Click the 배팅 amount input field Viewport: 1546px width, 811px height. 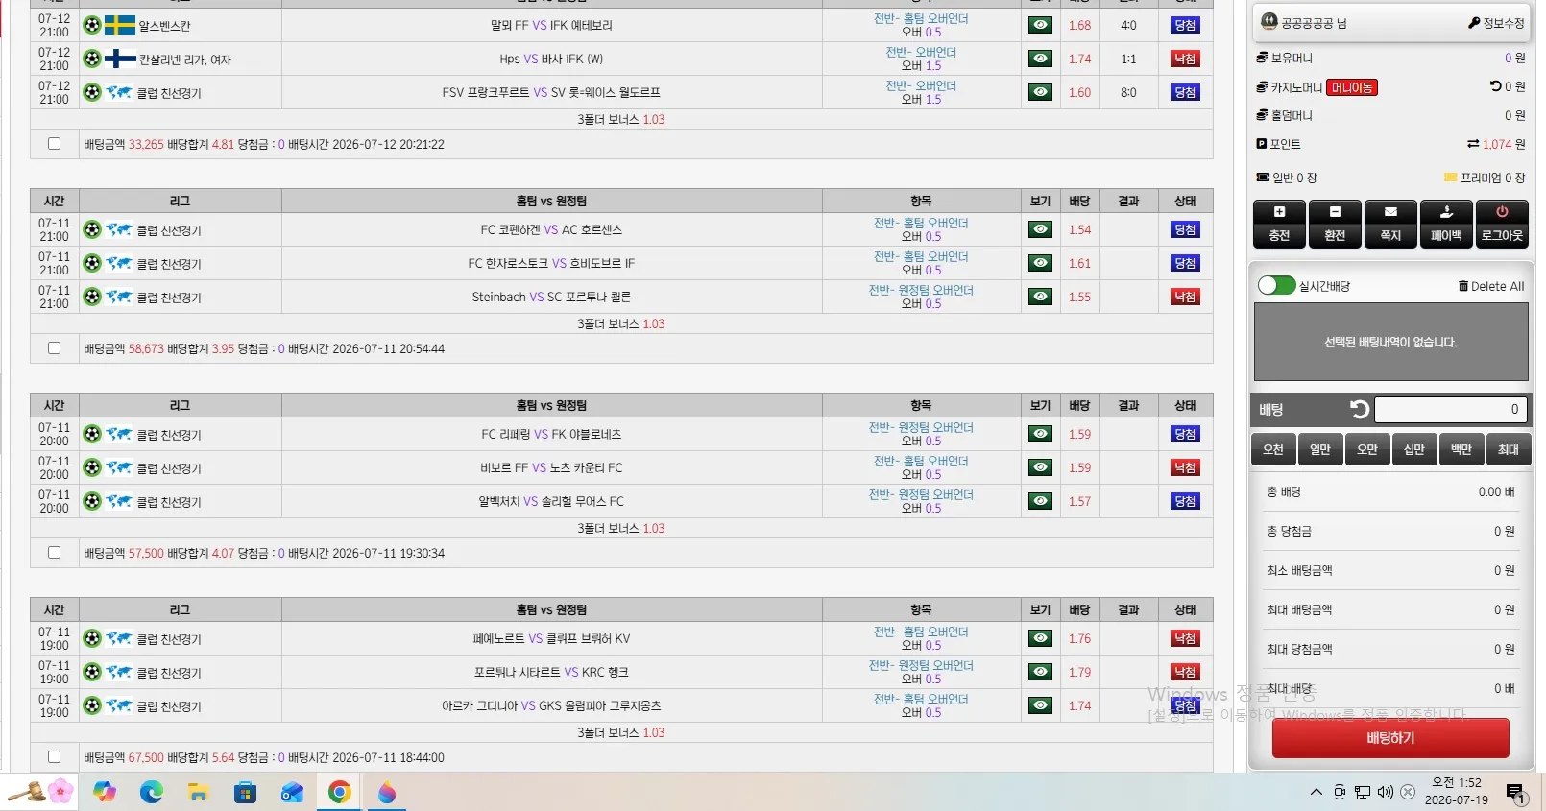(x=1450, y=410)
